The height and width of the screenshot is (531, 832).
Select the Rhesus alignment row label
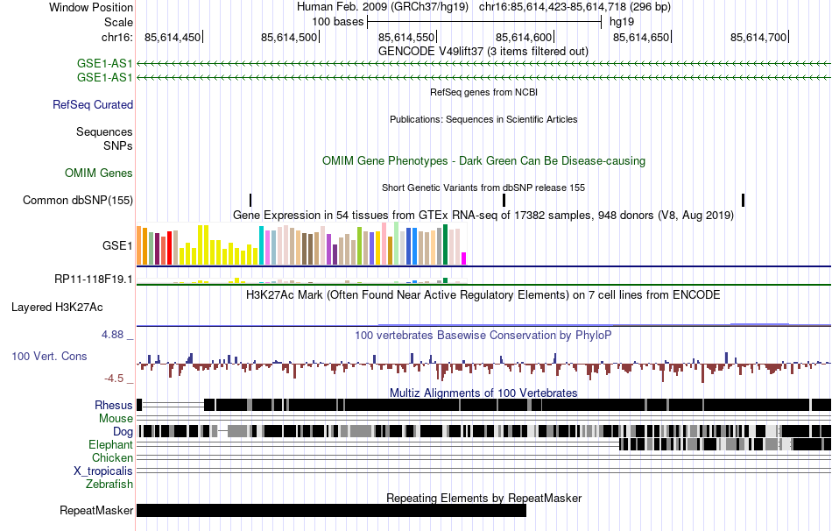(114, 405)
